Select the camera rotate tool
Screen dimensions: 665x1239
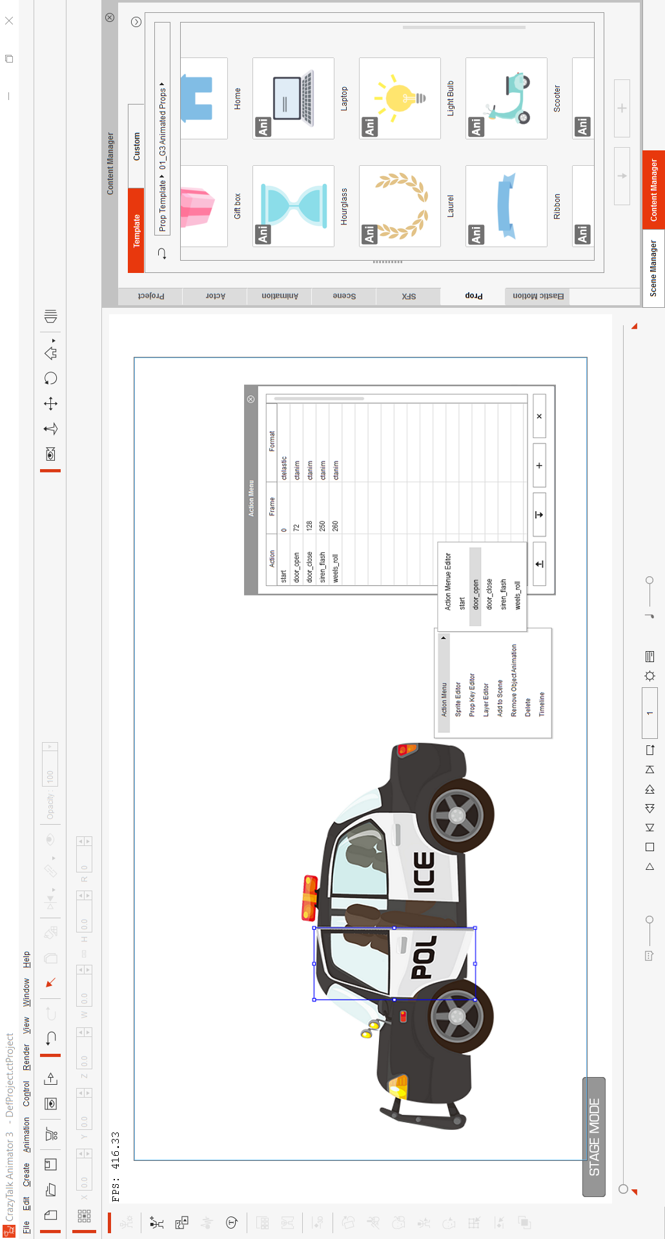pos(51,378)
